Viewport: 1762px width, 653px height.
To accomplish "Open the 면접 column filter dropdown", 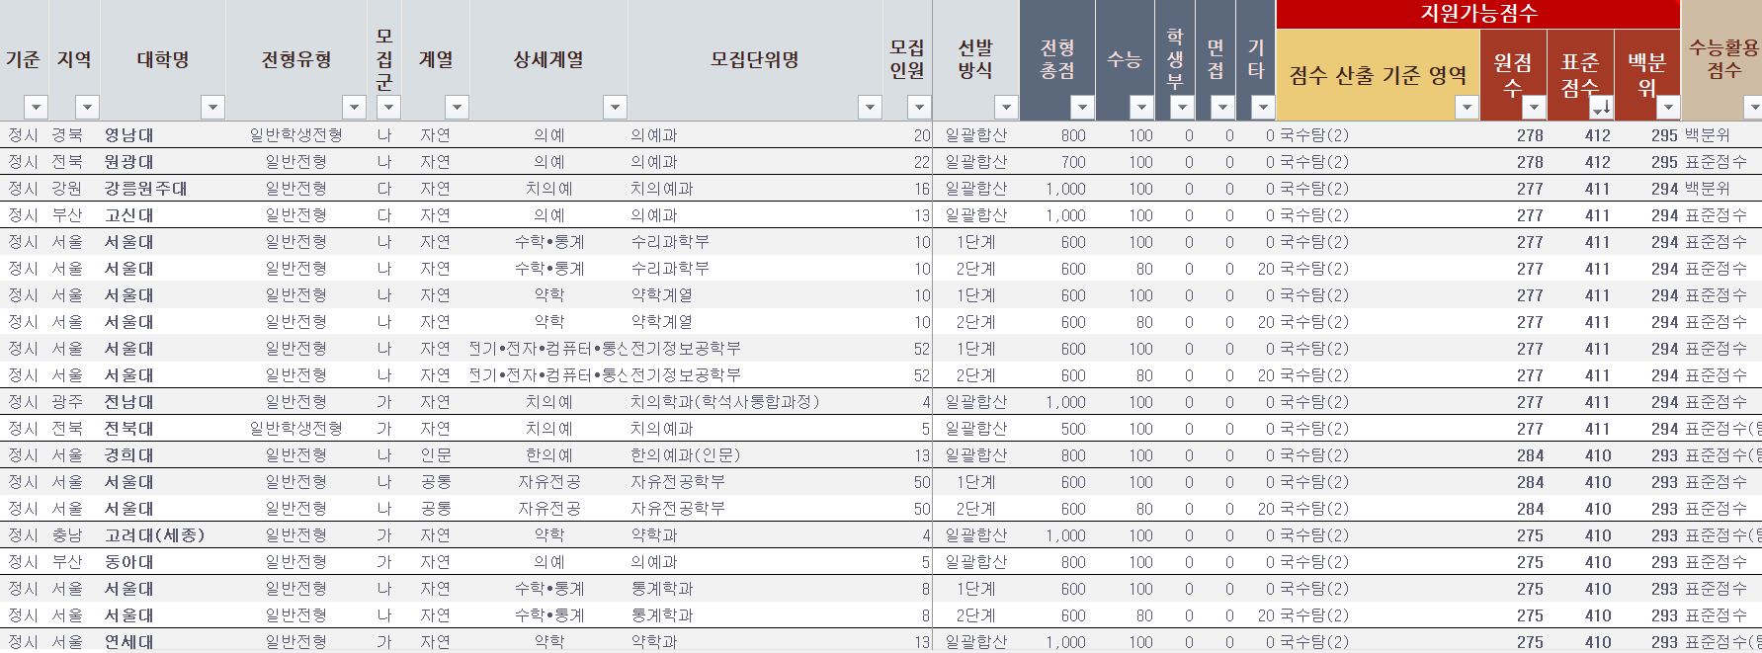I will pyautogui.click(x=1222, y=107).
